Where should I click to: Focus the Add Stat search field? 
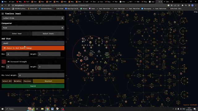click(x=33, y=43)
